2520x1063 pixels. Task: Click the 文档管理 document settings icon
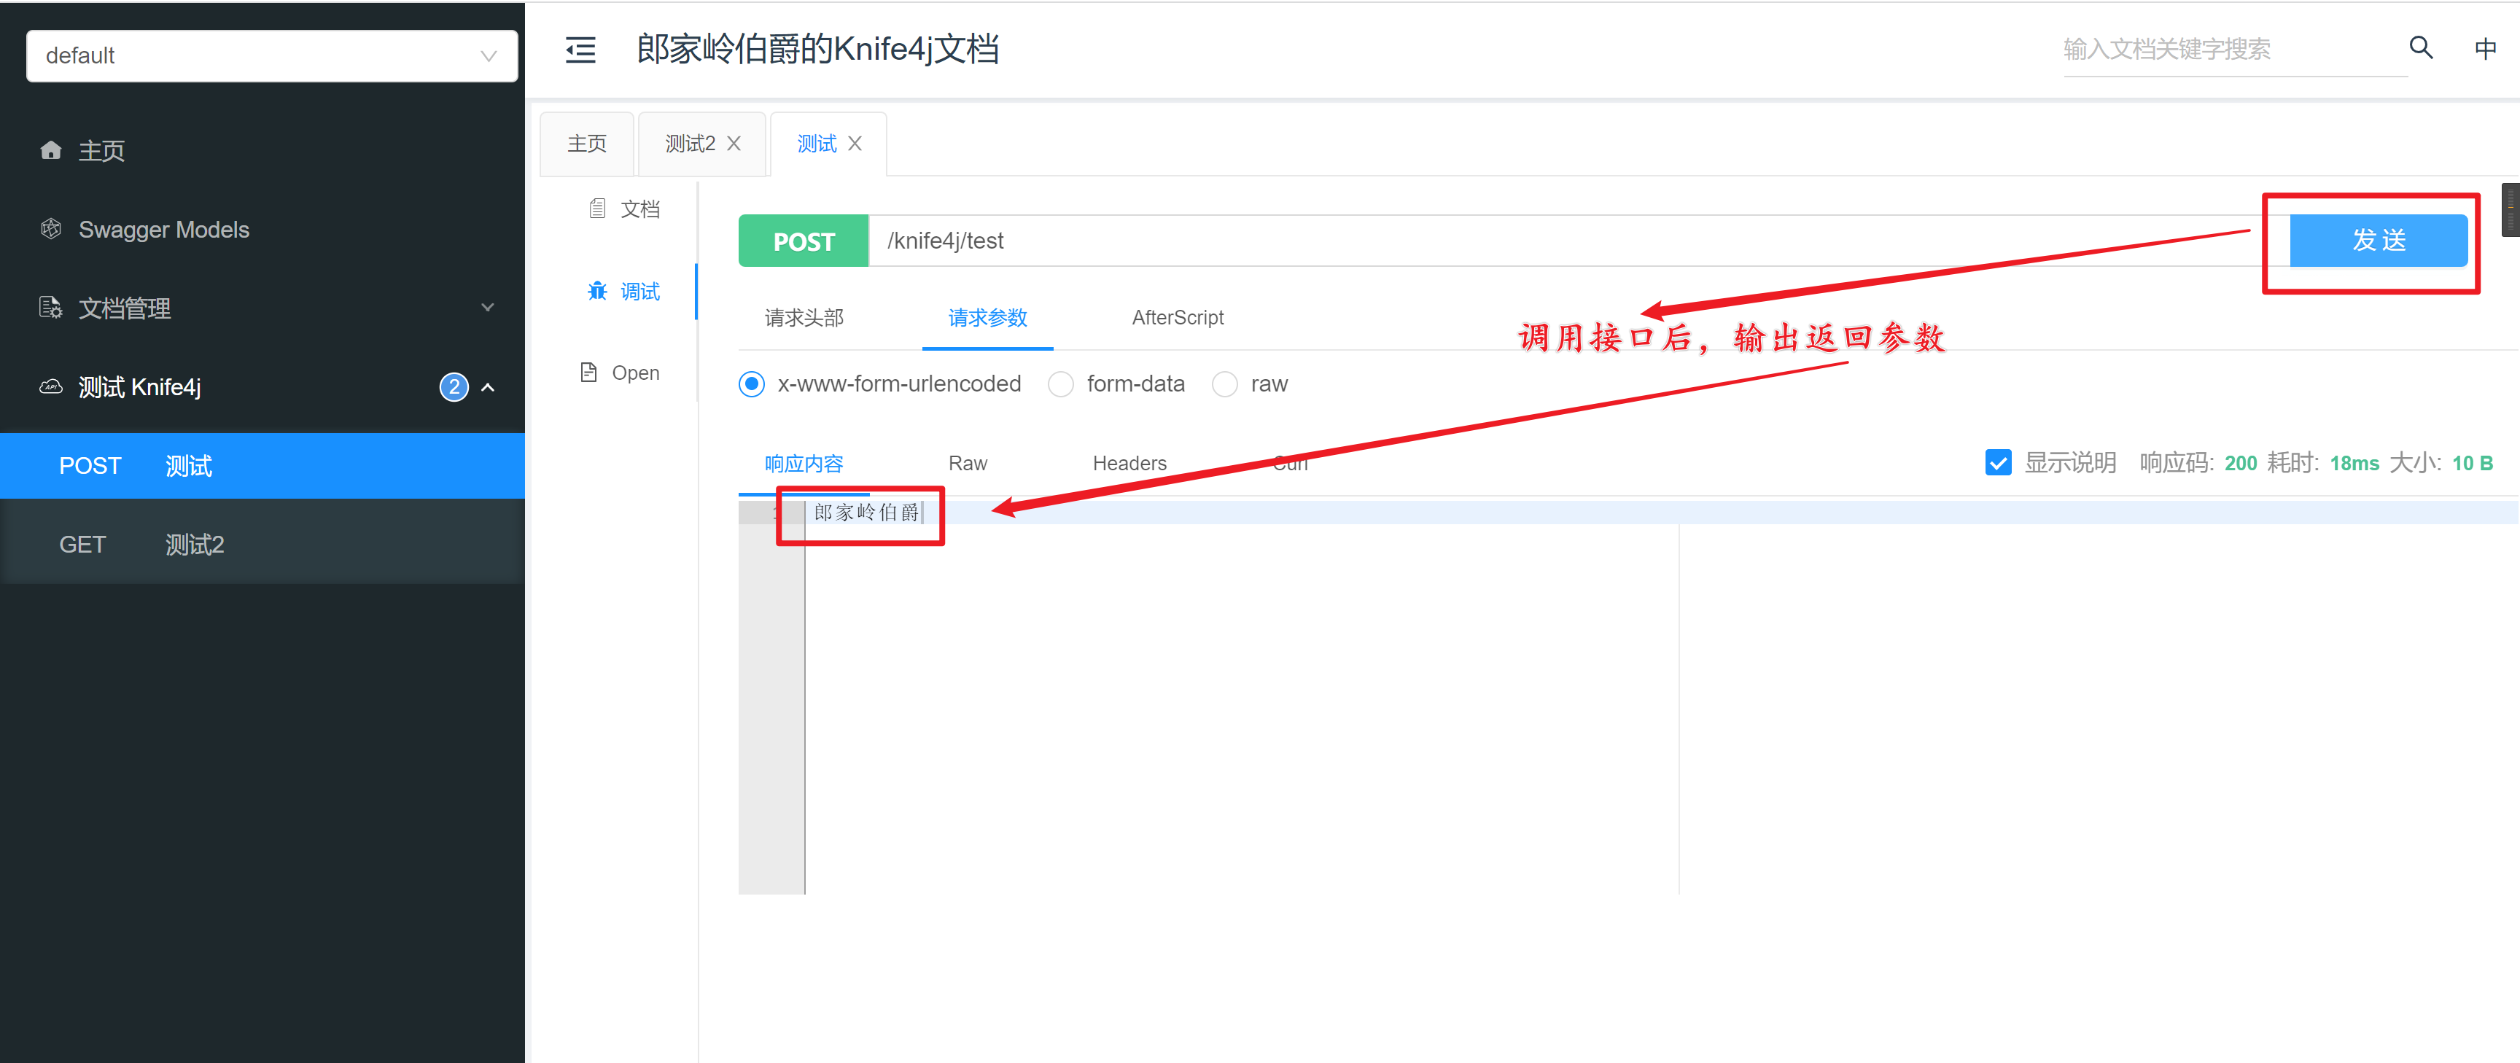pyautogui.click(x=51, y=307)
